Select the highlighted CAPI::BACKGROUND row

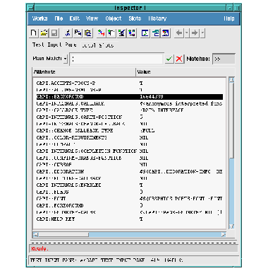(x=130, y=97)
